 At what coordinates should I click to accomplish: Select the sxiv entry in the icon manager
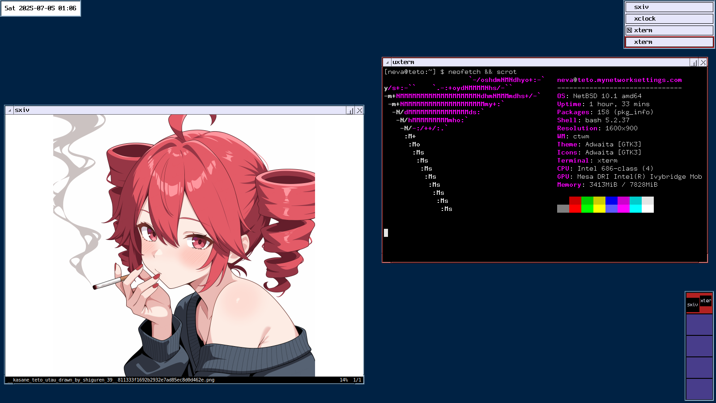tap(669, 7)
